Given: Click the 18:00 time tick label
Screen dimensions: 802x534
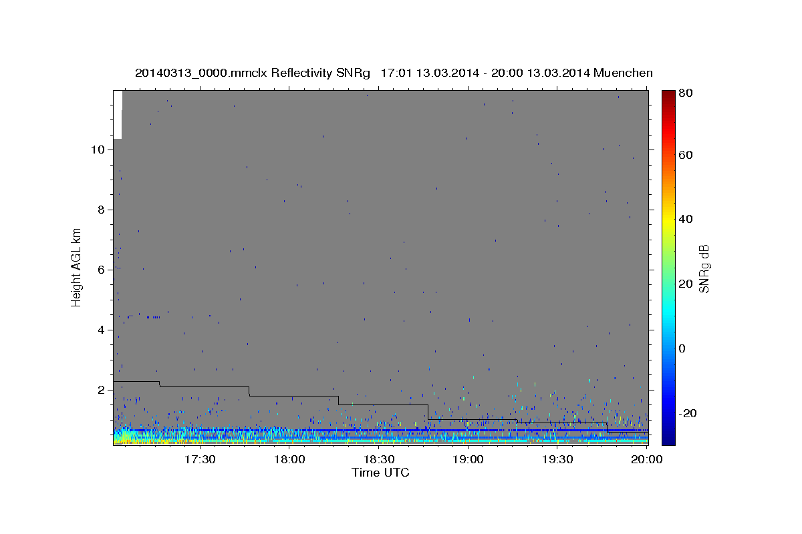Looking at the screenshot, I should 290,459.
